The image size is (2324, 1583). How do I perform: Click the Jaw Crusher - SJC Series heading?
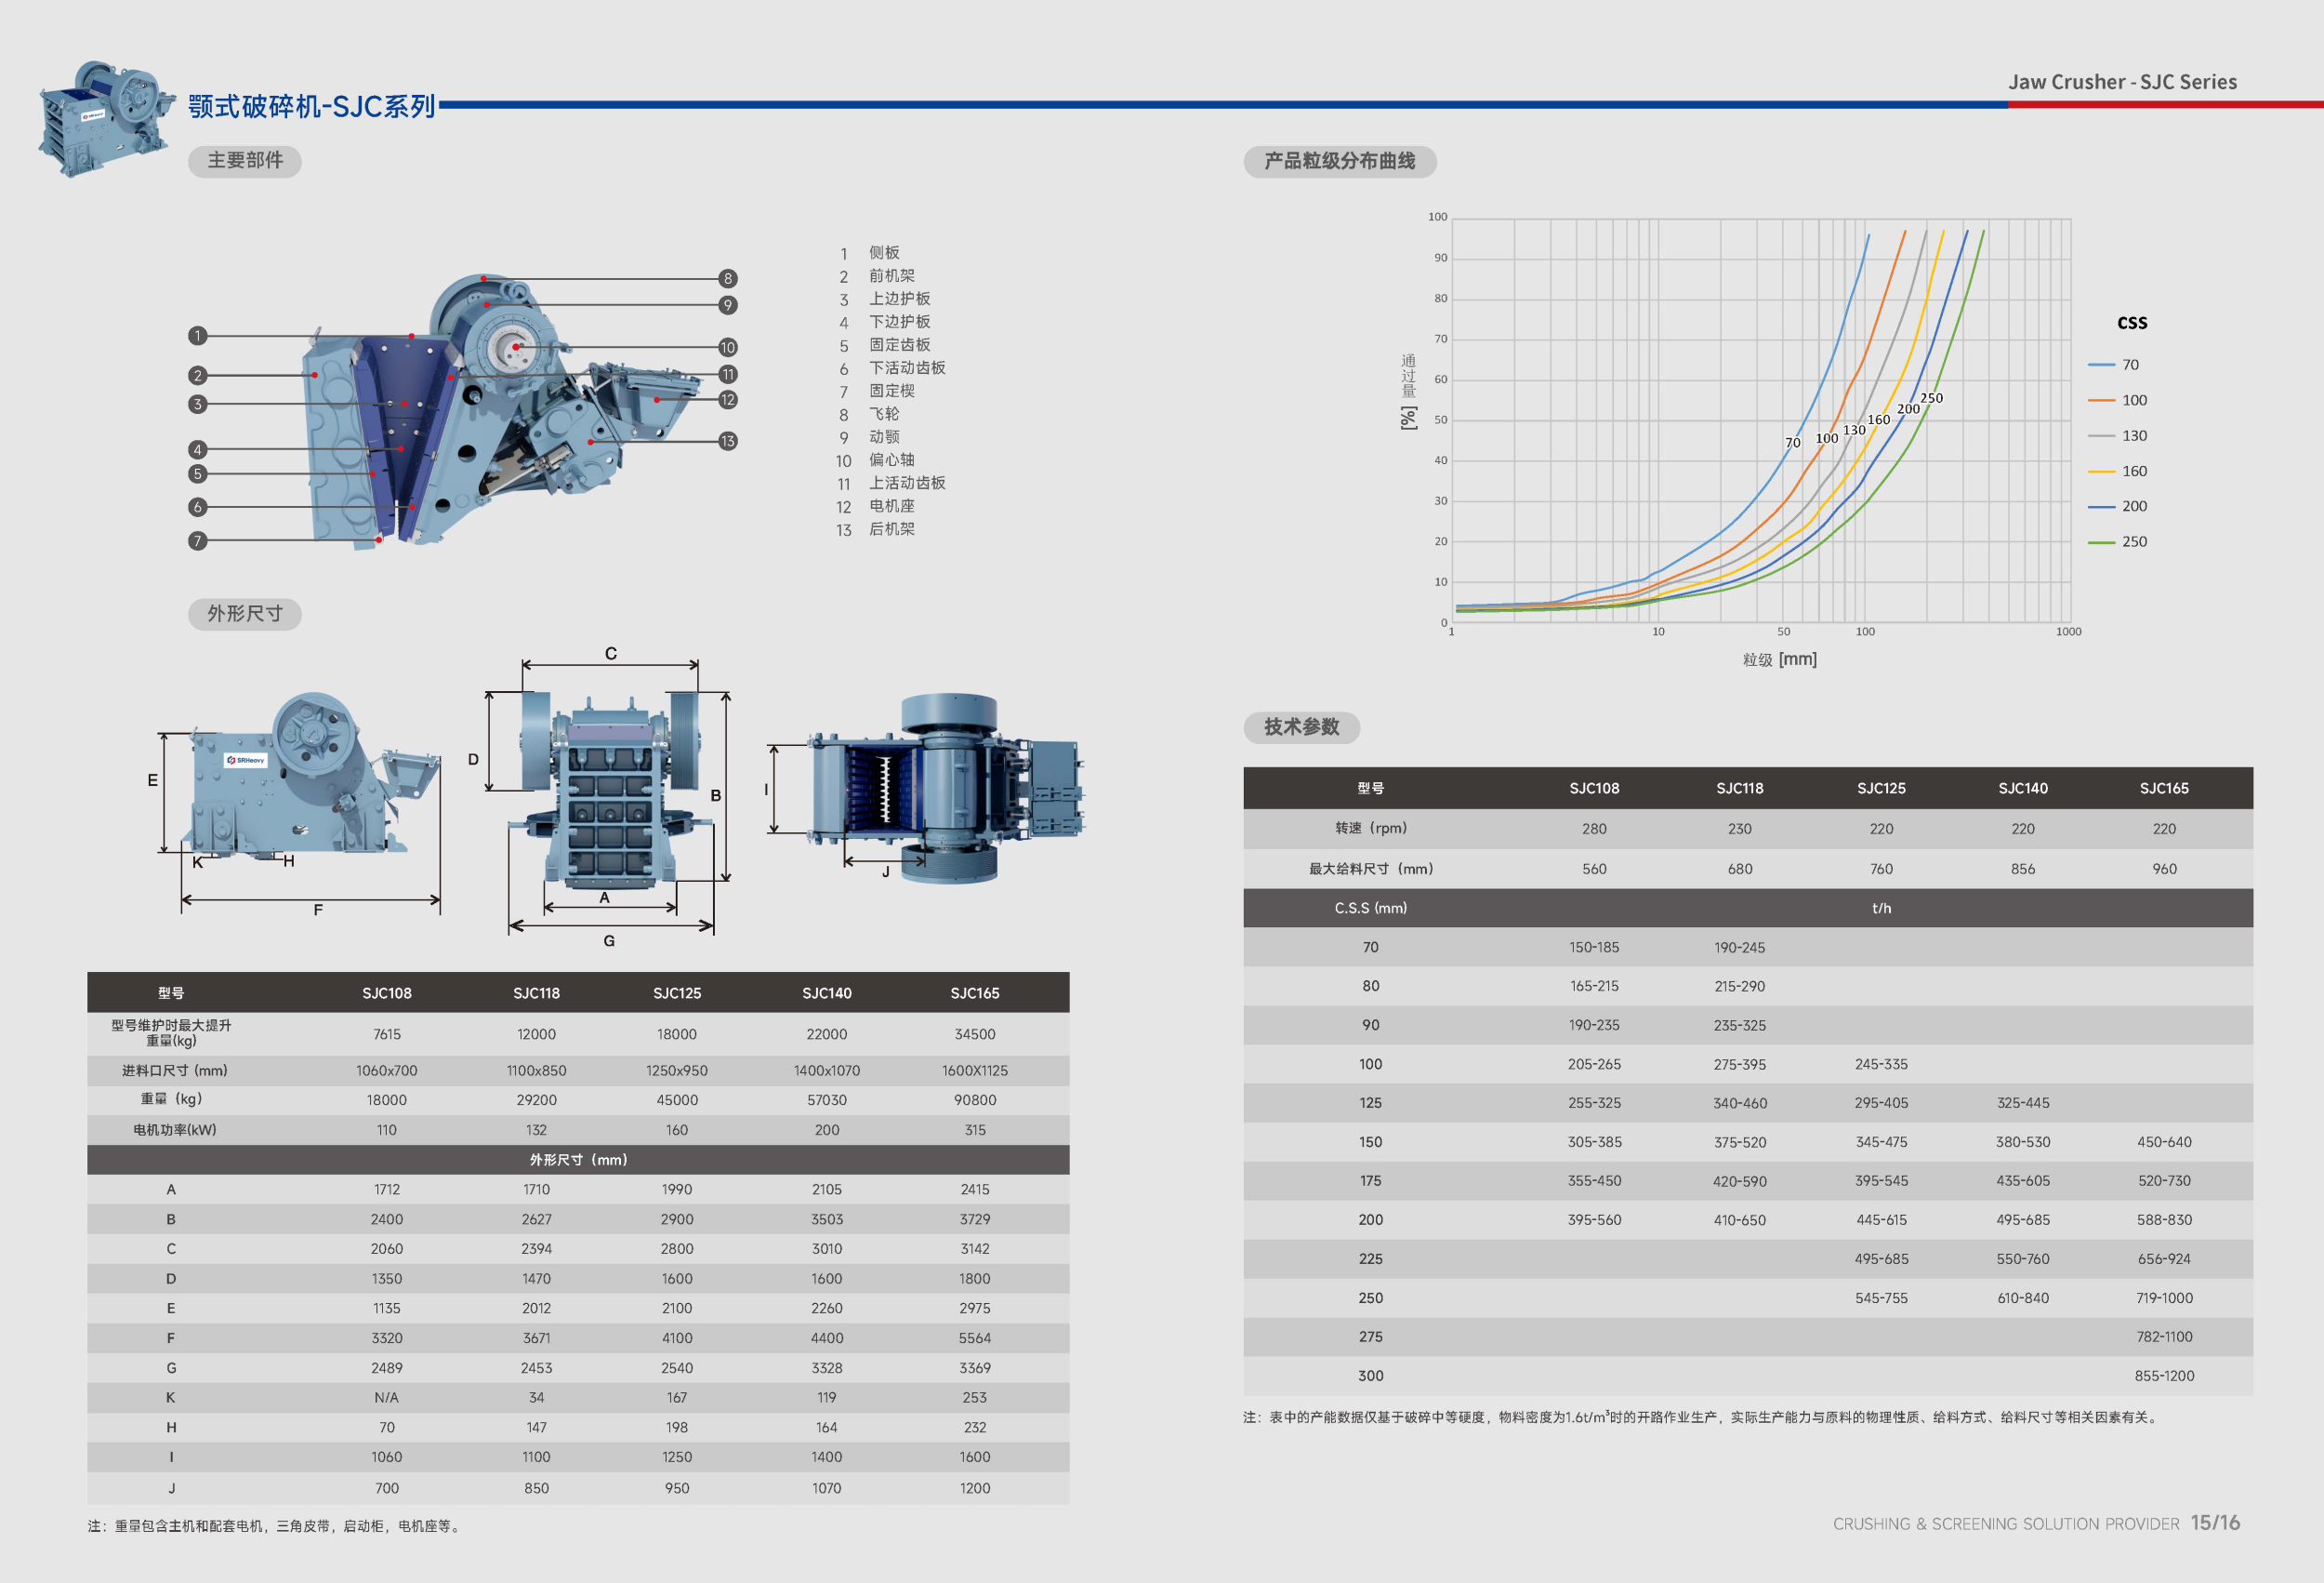tap(2123, 82)
